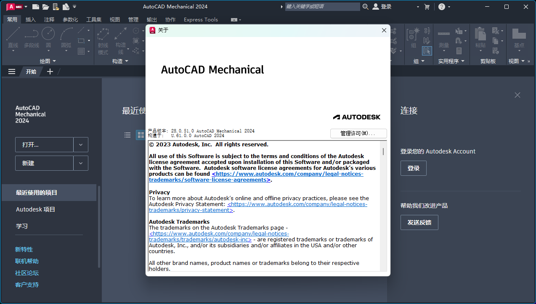536x304 pixels.
Task: Click the Help question mark icon
Action: pos(441,7)
